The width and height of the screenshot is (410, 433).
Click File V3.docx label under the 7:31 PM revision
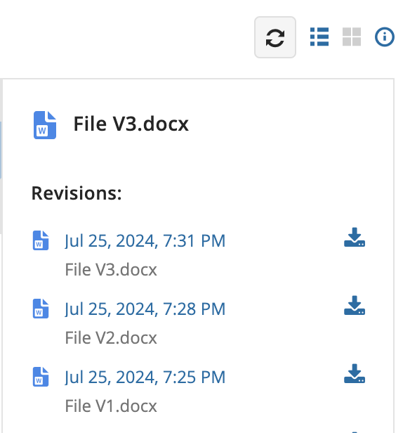(x=111, y=269)
